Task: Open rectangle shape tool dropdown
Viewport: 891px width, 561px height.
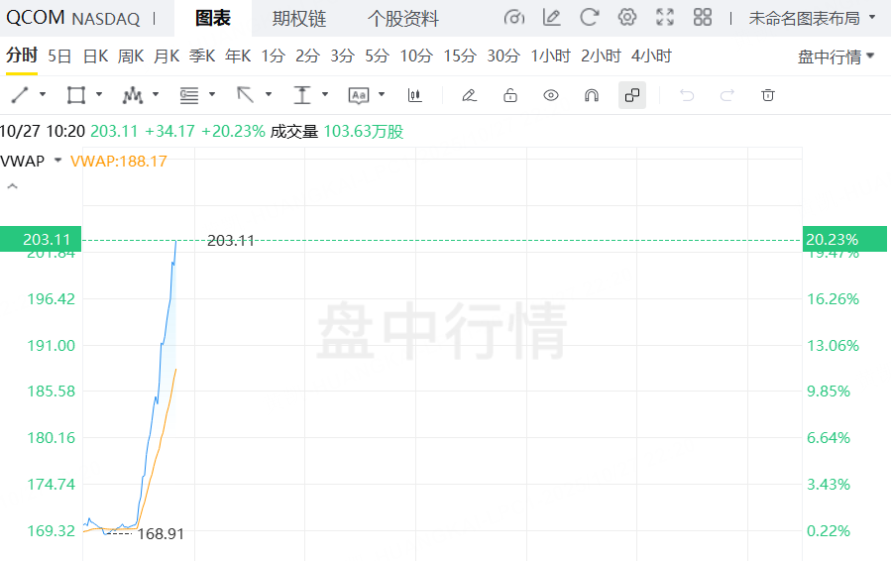Action: pyautogui.click(x=99, y=94)
